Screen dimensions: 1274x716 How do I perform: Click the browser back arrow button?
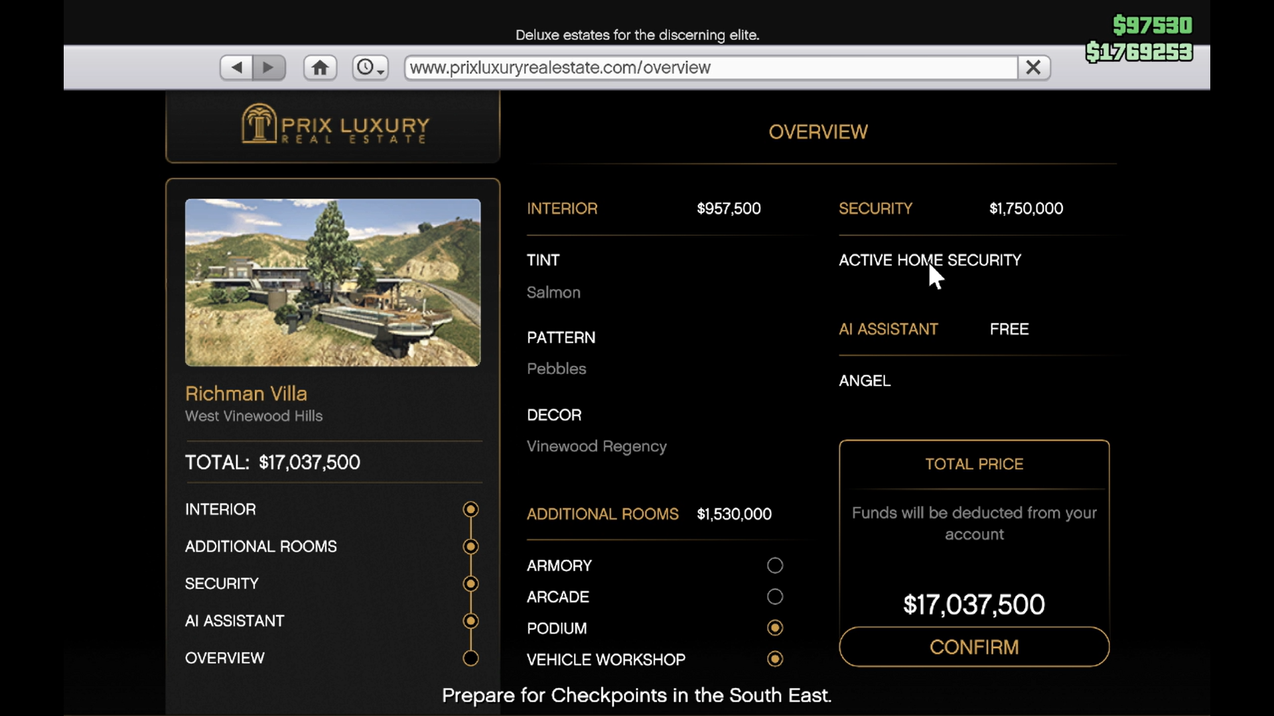[237, 68]
